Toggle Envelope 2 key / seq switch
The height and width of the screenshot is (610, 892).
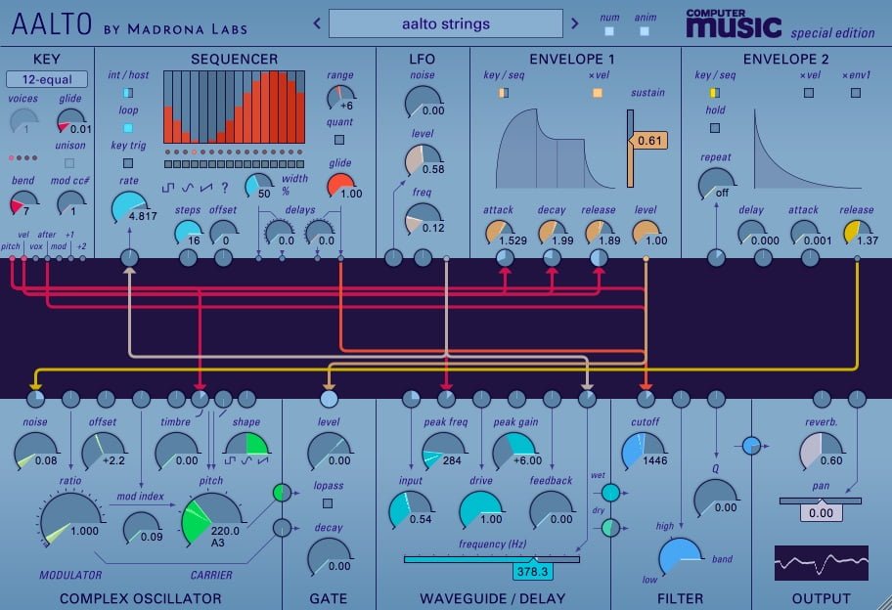[715, 92]
